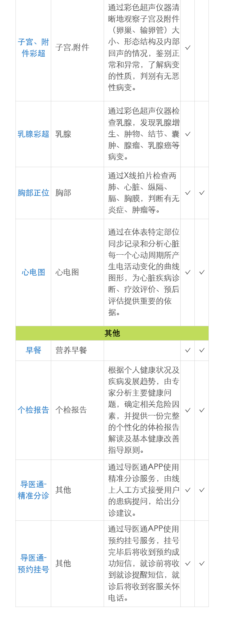Open the 导医通-精准分诊 link
The height and width of the screenshot is (631, 225).
click(x=33, y=490)
